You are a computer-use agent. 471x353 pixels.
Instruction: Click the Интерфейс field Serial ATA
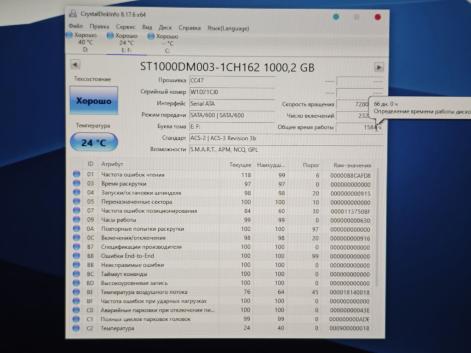point(232,104)
